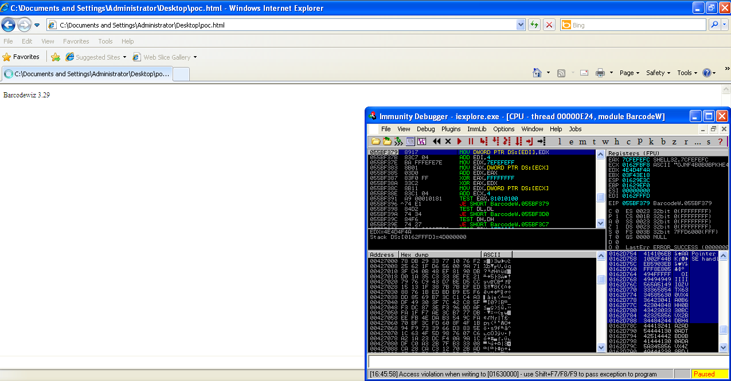Expand the IE Help icon dropdown
The width and height of the screenshot is (731, 381).
point(714,73)
